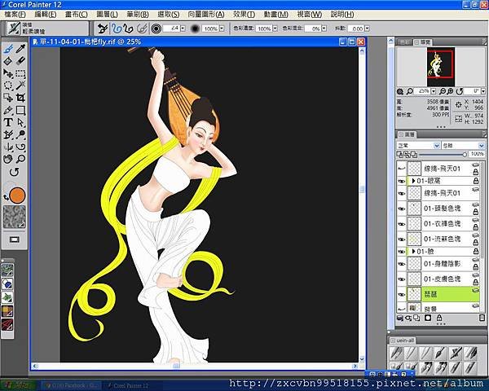Open the brush size dropdown arrow

pyautogui.click(x=183, y=29)
